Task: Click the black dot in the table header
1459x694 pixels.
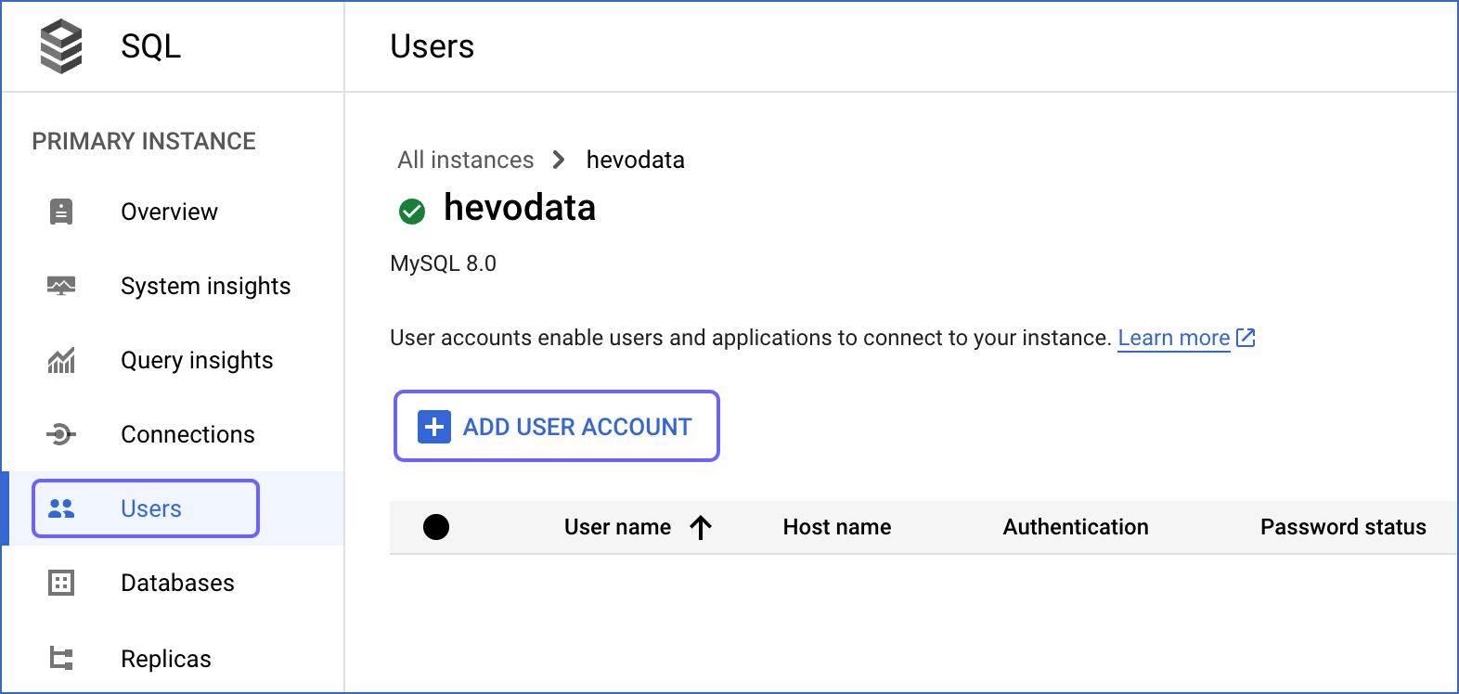Action: [436, 527]
